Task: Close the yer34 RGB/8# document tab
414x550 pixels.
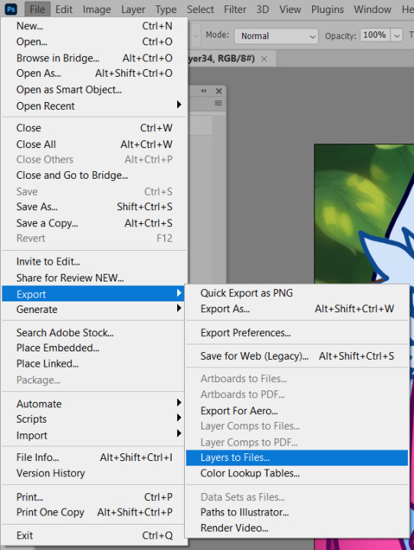Action: 264,59
